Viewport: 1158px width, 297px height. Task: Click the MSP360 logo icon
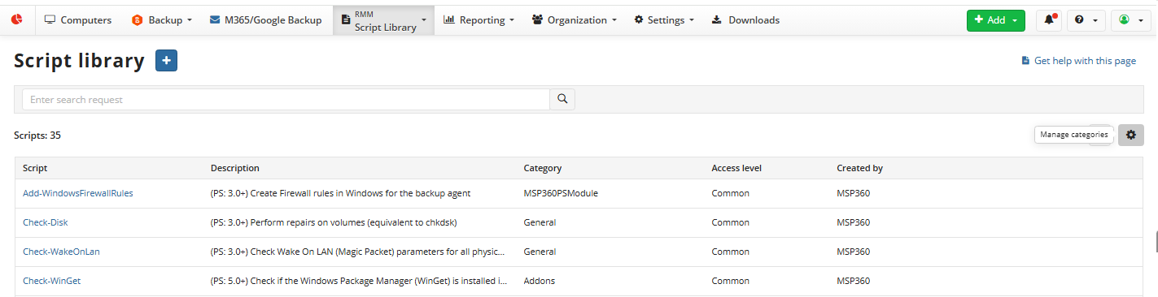click(17, 19)
